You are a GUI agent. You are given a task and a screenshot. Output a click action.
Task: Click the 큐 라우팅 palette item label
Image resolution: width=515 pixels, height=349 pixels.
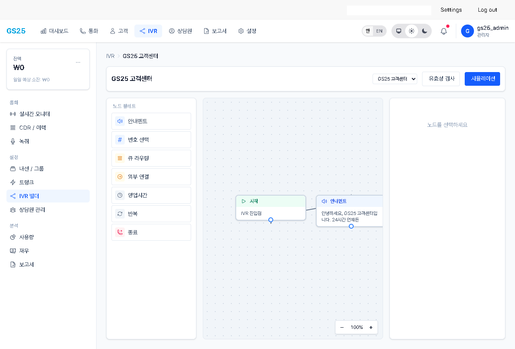click(x=138, y=158)
